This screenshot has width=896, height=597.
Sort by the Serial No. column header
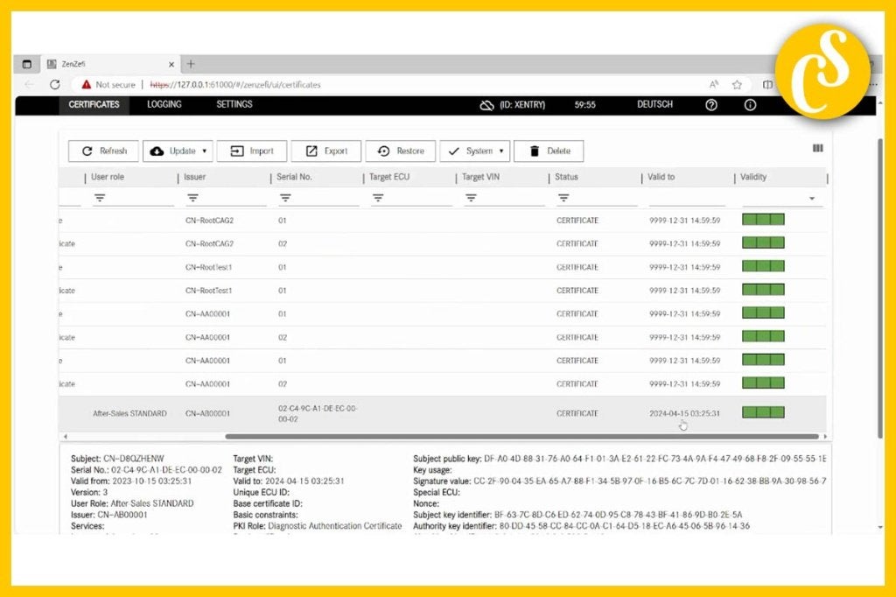click(x=294, y=178)
